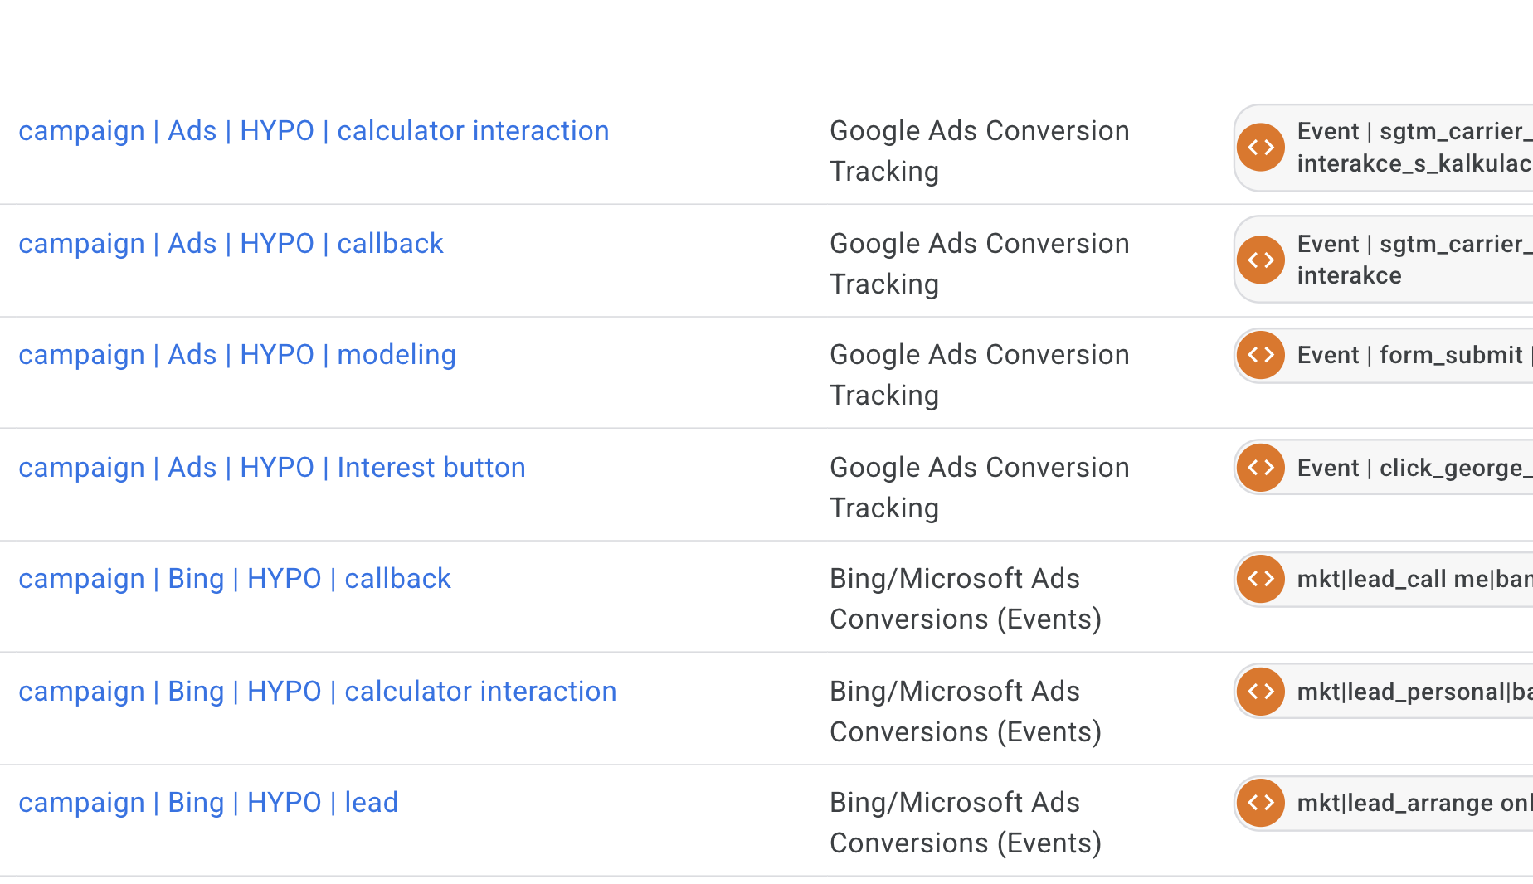Open Bing HYPO calculator interaction tag
The width and height of the screenshot is (1533, 884).
pos(318,692)
